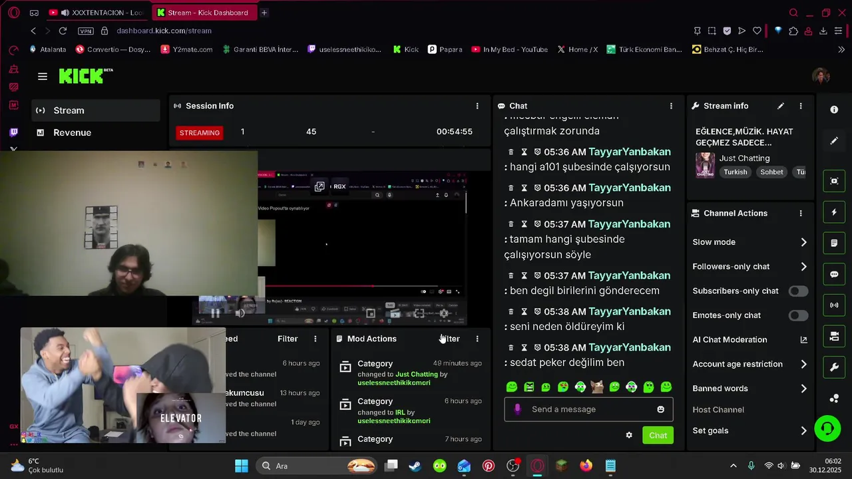The width and height of the screenshot is (852, 479).
Task: Click the three-dots cluster rail icon
Action: click(x=834, y=399)
